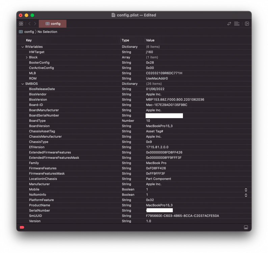Click the Value column header

point(150,40)
